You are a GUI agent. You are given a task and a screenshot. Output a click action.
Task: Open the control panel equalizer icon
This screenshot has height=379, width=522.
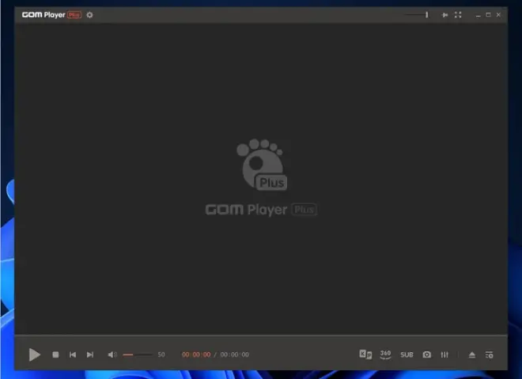(x=444, y=354)
